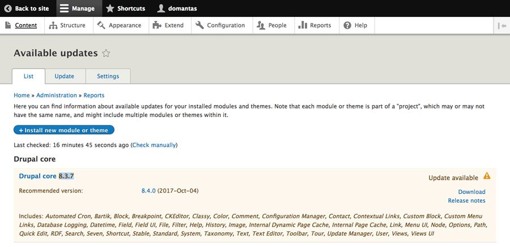Click the Check manually link
Screen dimensions: 510x247
point(154,145)
